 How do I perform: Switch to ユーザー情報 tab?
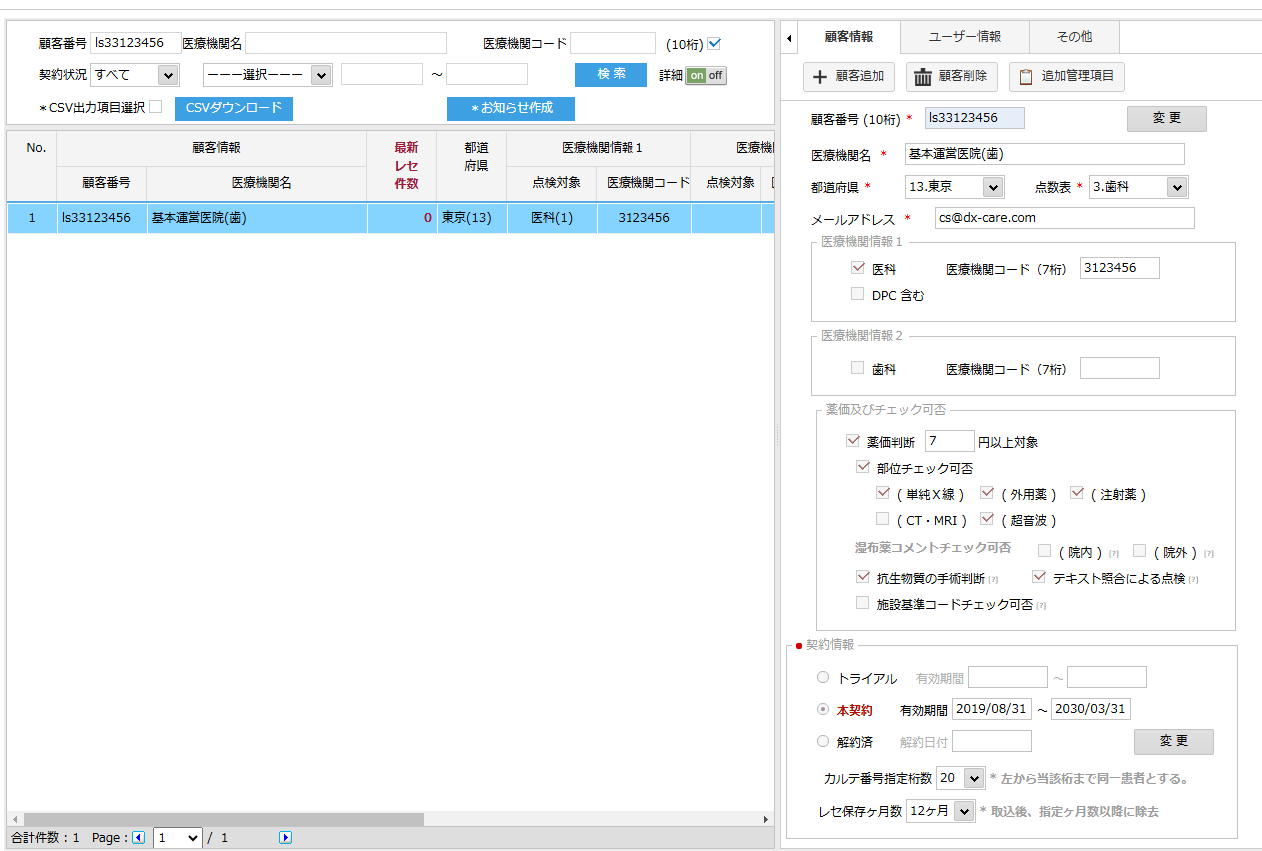[965, 37]
